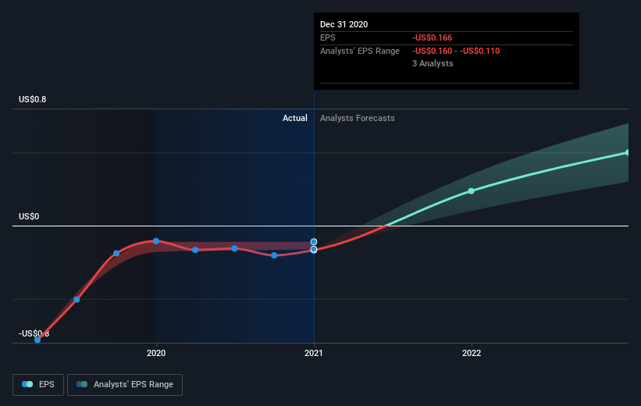Screen dimensions: 641x406
Task: Click the 'Actual' label
Action: [x=295, y=118]
